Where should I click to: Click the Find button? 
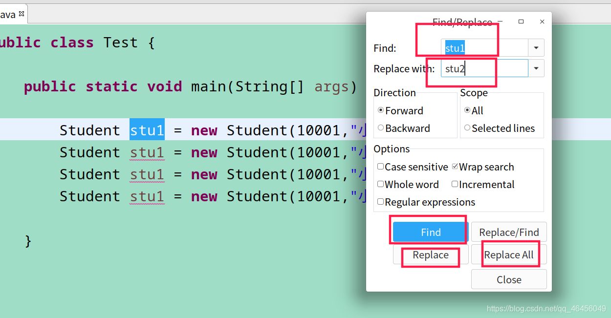coord(431,233)
